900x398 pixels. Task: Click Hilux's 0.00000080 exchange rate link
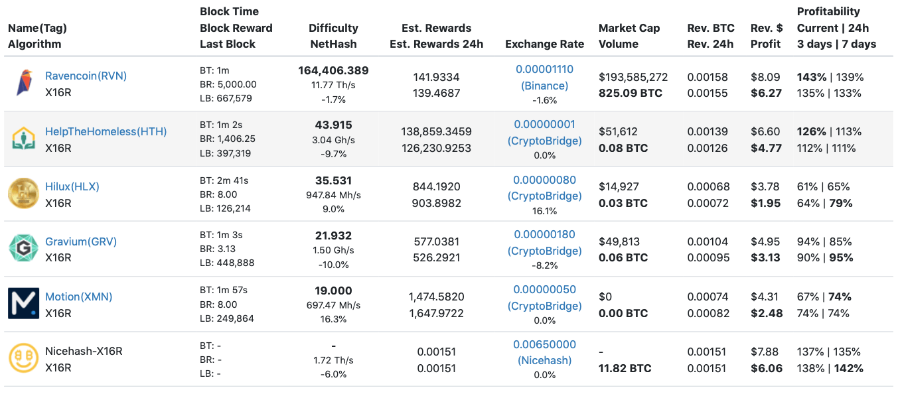[544, 180]
